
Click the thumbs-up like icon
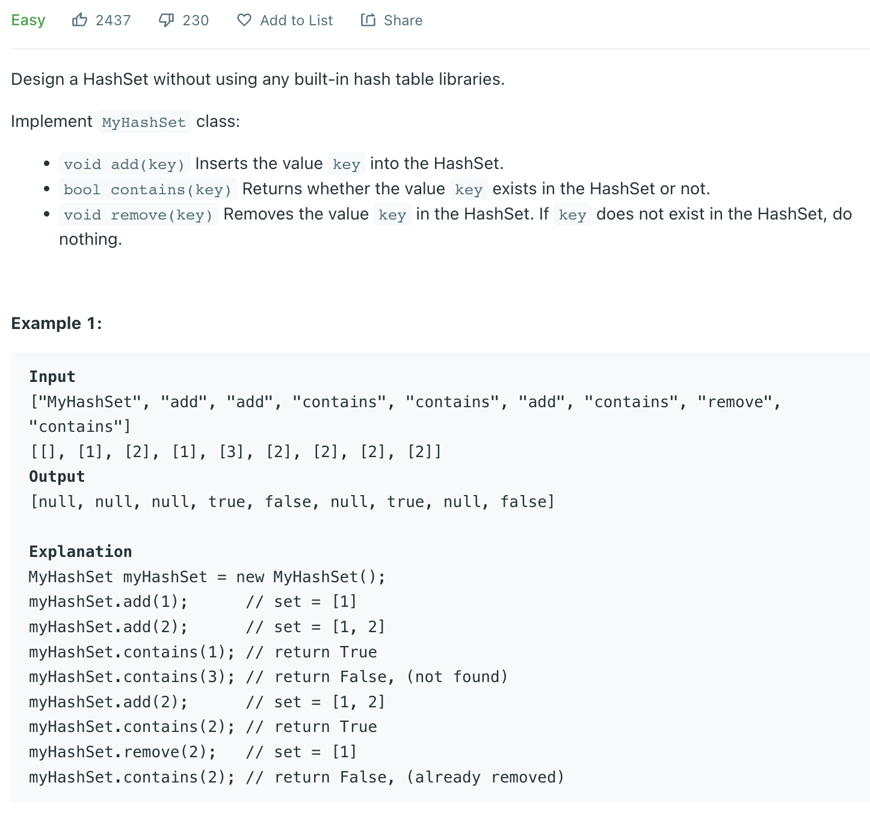coord(79,20)
